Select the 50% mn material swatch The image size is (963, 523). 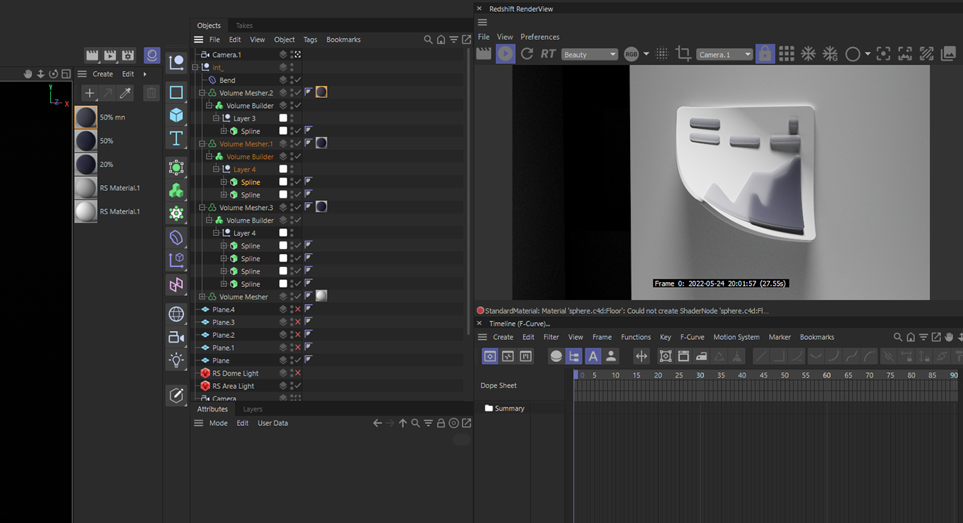coord(86,118)
